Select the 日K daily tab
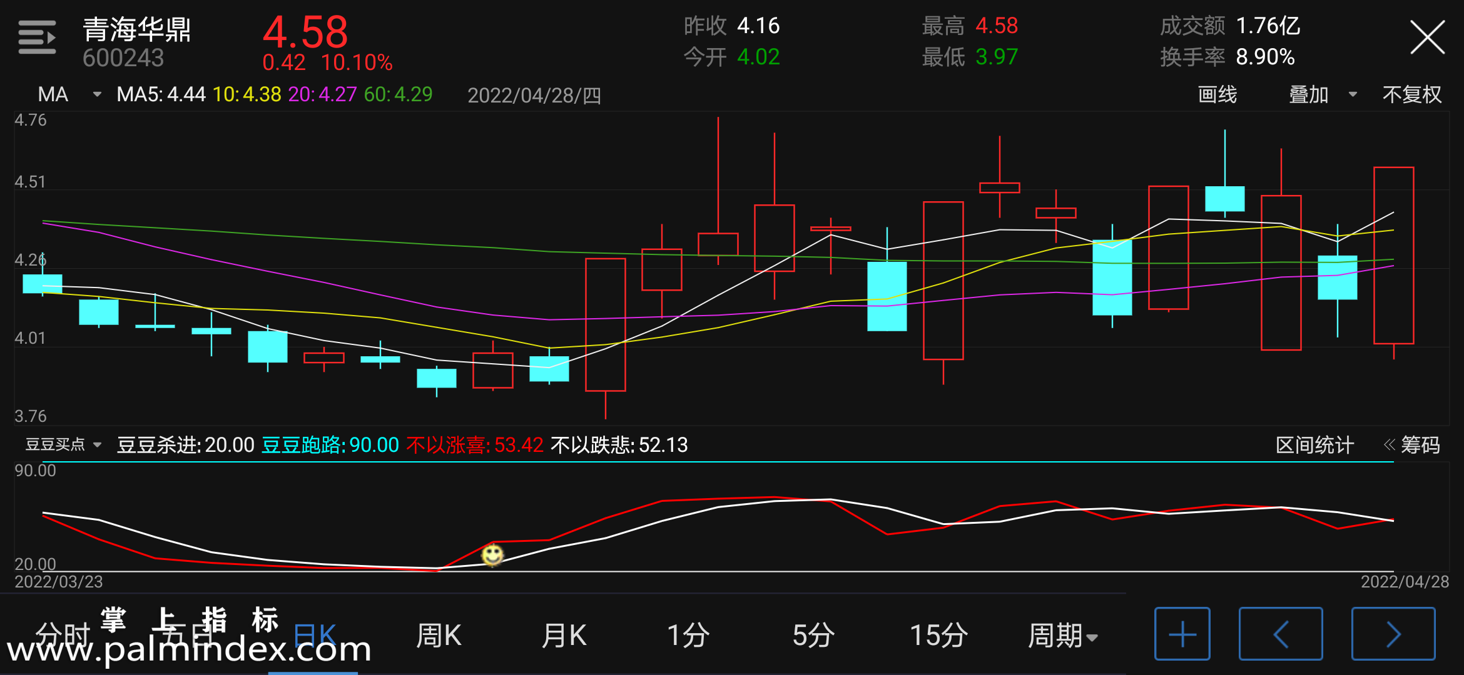1464x675 pixels. (315, 636)
